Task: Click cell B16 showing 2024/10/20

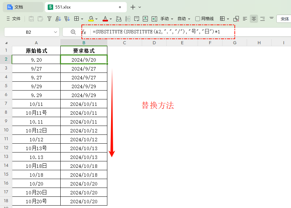Action: (x=84, y=183)
